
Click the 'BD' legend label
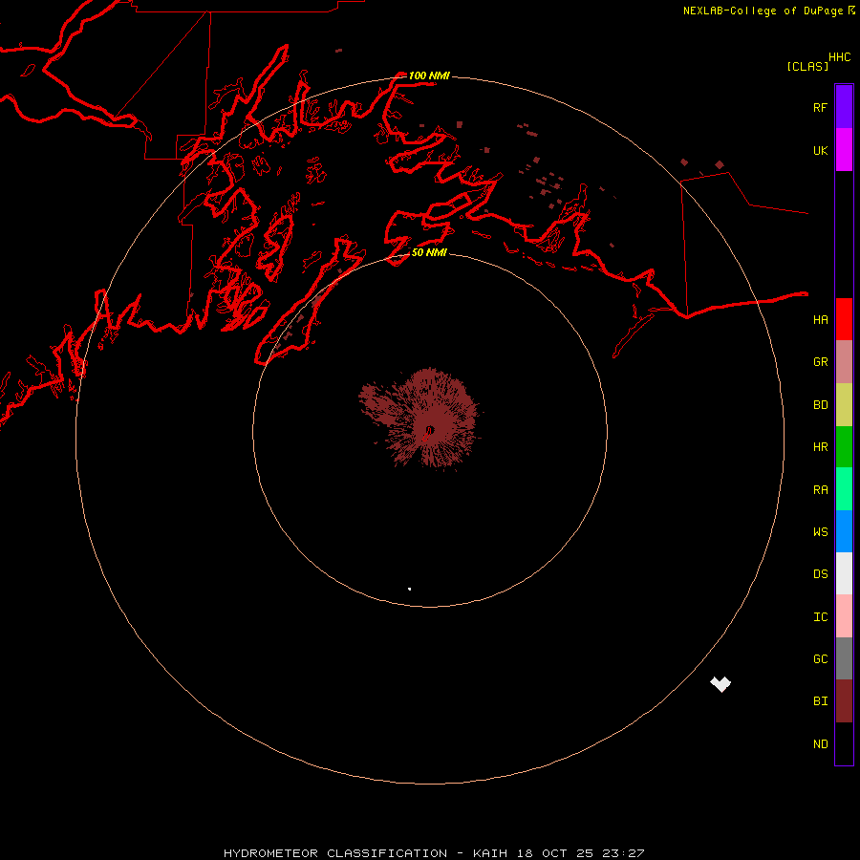pos(820,405)
